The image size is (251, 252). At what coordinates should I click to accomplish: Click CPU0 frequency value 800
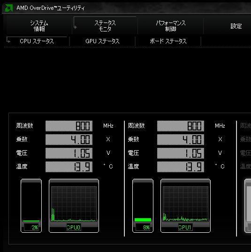click(69, 126)
